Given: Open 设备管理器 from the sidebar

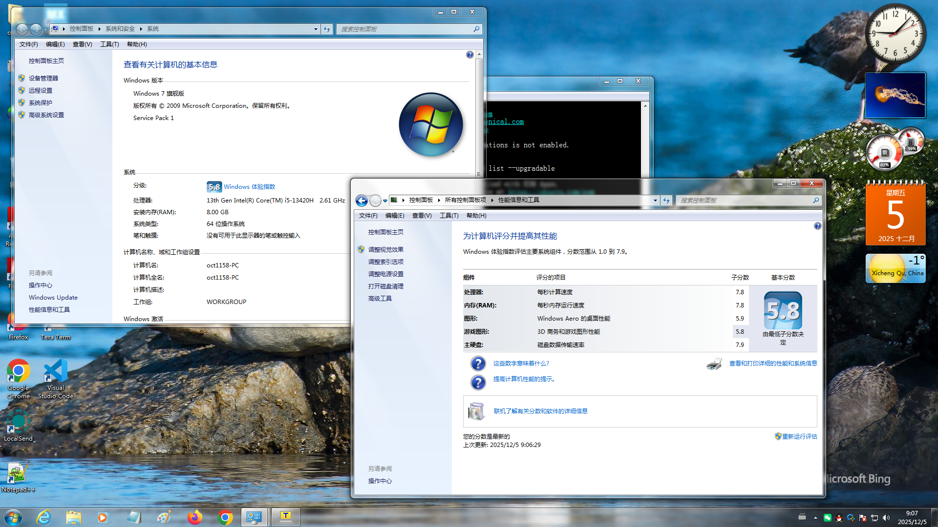Looking at the screenshot, I should pos(43,79).
